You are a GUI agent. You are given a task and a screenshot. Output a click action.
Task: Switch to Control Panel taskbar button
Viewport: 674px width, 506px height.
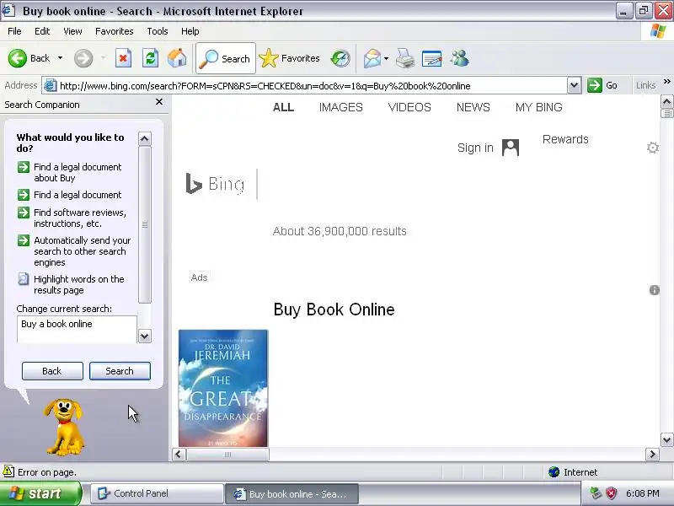[158, 493]
